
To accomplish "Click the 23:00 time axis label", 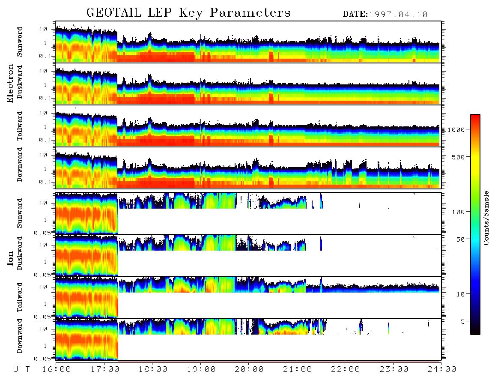I will [394, 369].
